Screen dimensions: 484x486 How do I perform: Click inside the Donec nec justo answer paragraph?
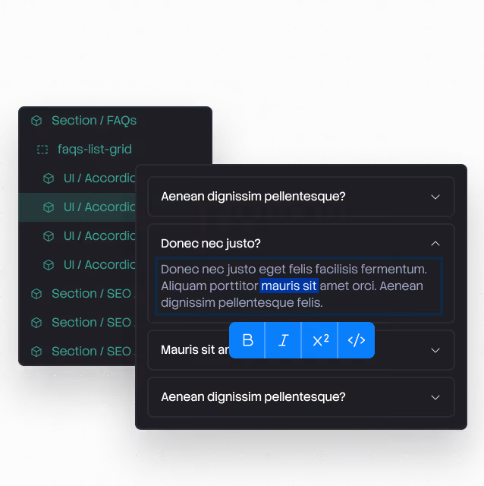click(x=299, y=286)
